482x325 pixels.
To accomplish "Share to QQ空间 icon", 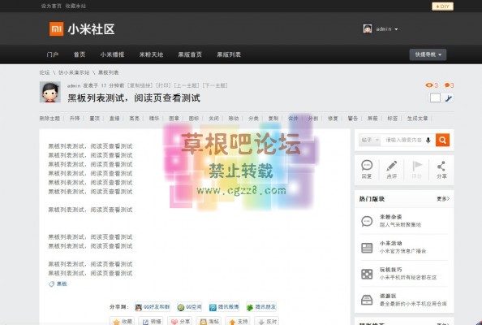I will click(181, 307).
